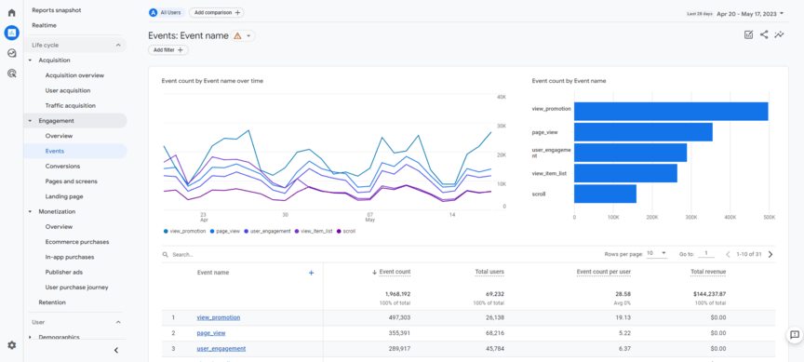Collapse the sidebar with the chevron
804x362 pixels.
[116, 350]
